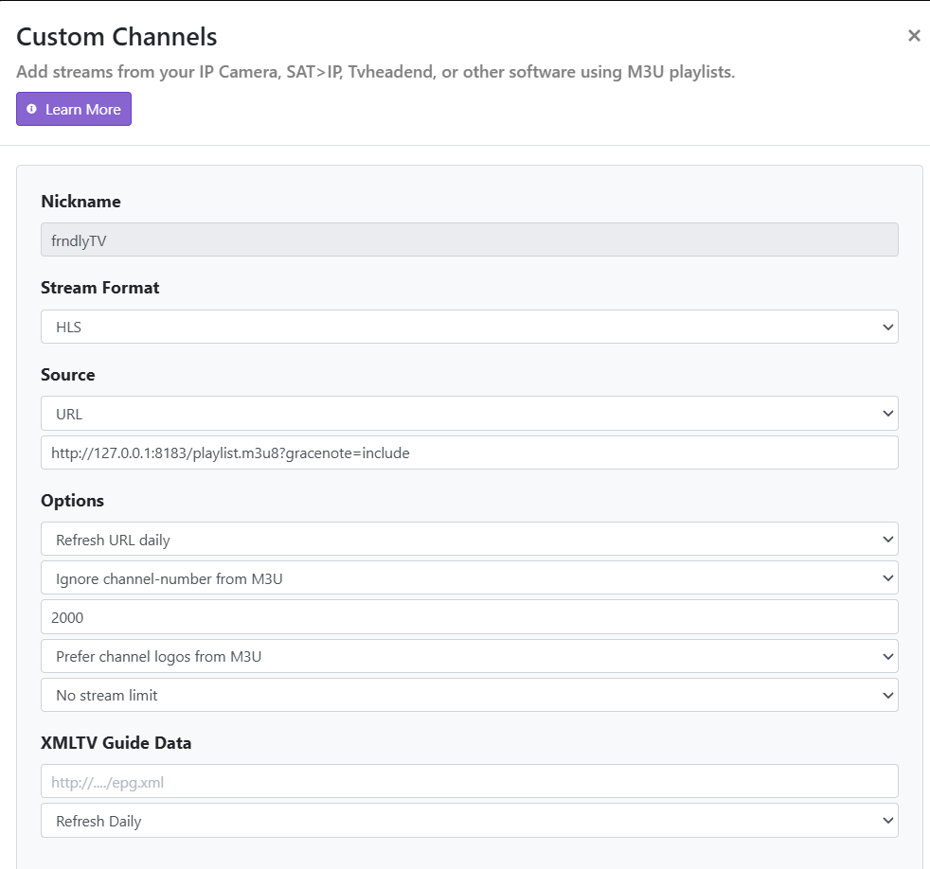This screenshot has width=930, height=869.
Task: Click the Learn More button
Action: coord(74,109)
